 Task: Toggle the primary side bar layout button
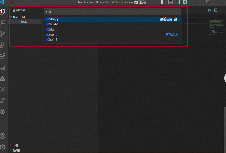164,2
